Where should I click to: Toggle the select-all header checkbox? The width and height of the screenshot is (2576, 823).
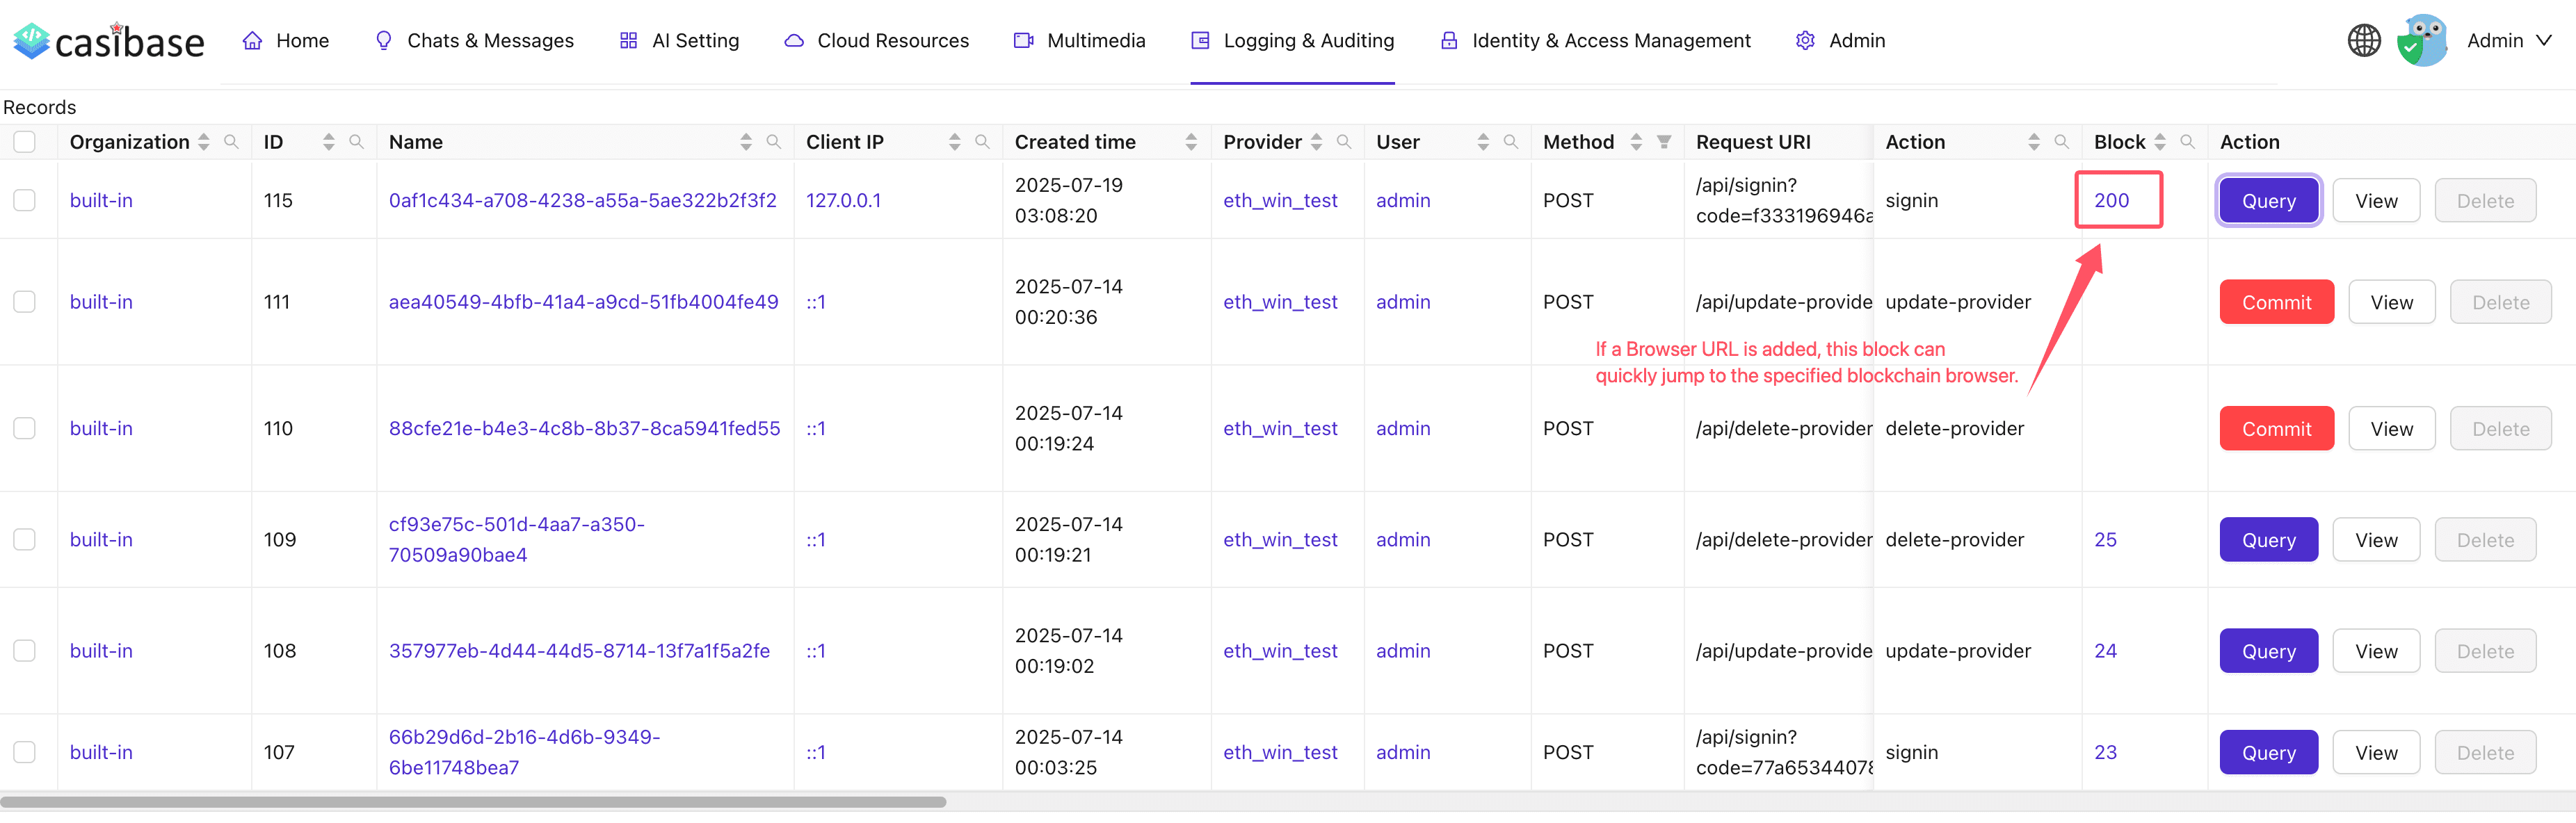pos(25,142)
